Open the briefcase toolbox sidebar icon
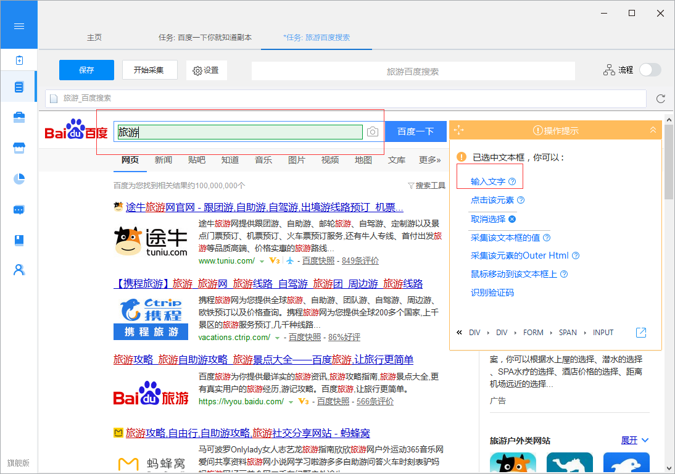The height and width of the screenshot is (474, 675). point(19,117)
